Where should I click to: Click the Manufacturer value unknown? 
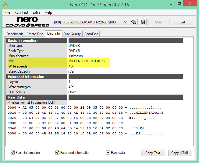coord(76,56)
